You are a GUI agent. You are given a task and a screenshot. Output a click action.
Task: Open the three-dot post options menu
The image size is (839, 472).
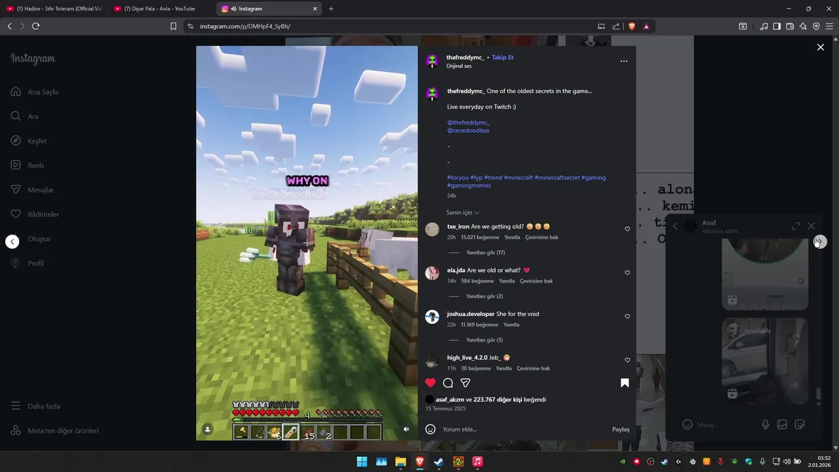click(623, 61)
